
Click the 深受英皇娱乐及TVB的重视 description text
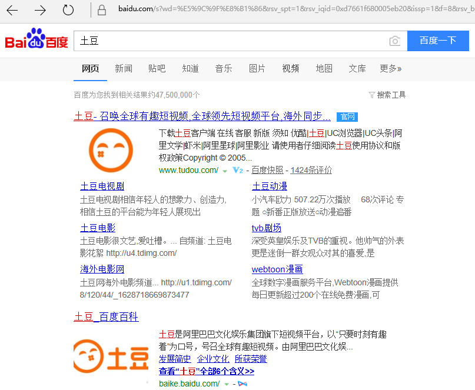pos(327,247)
